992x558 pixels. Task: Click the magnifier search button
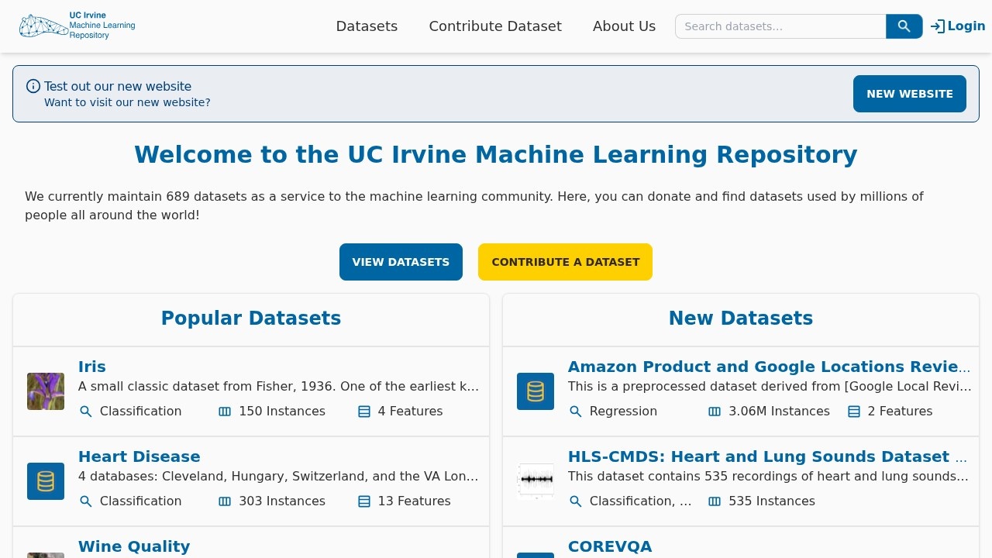pos(904,26)
